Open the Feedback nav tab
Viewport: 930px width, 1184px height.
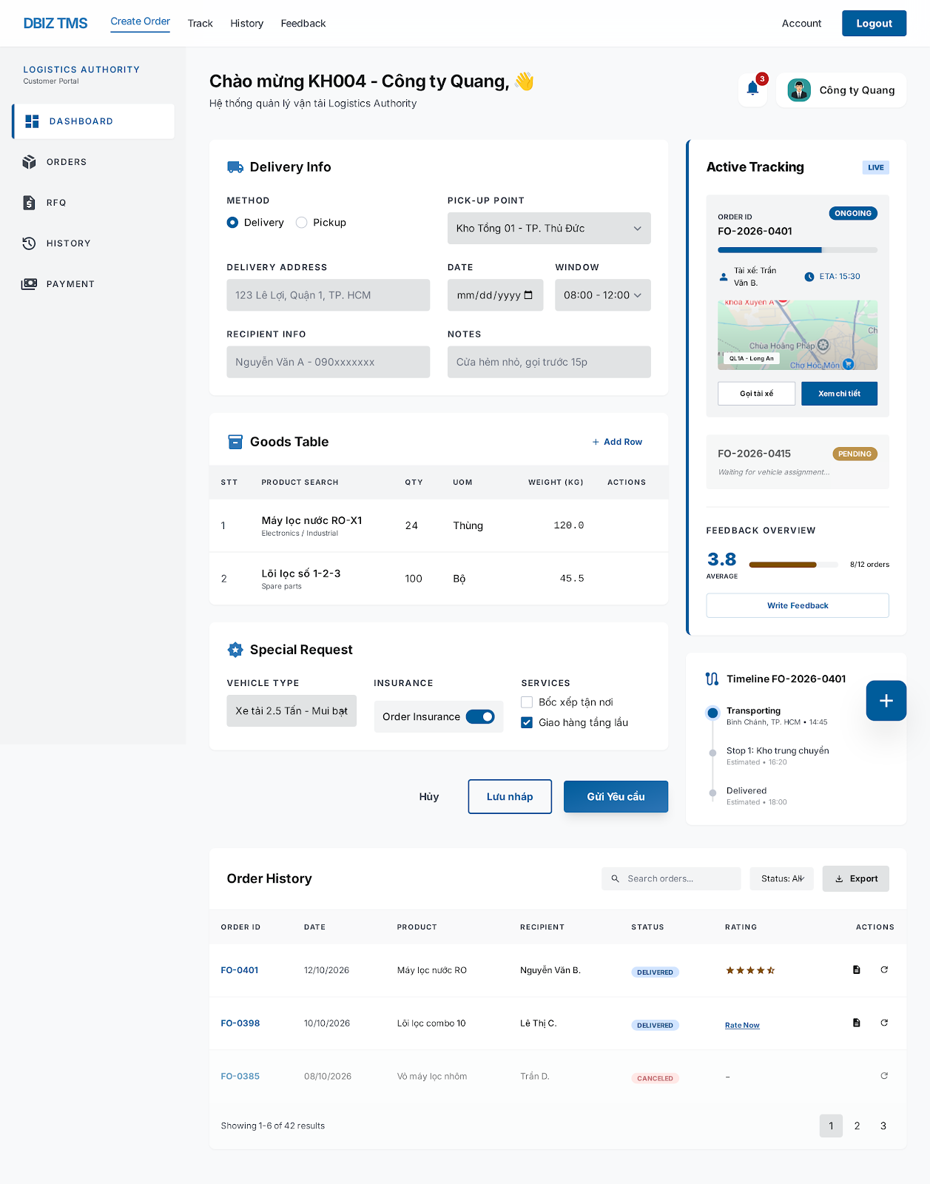[x=303, y=24]
